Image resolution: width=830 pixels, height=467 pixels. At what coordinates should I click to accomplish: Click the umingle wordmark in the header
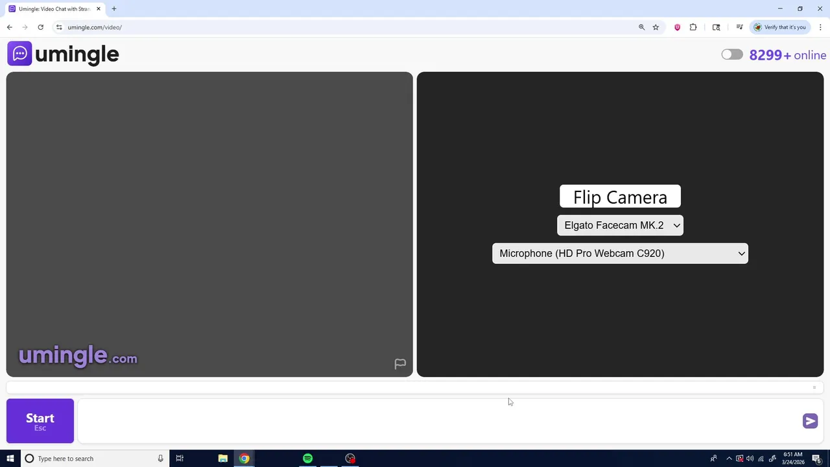tap(77, 54)
